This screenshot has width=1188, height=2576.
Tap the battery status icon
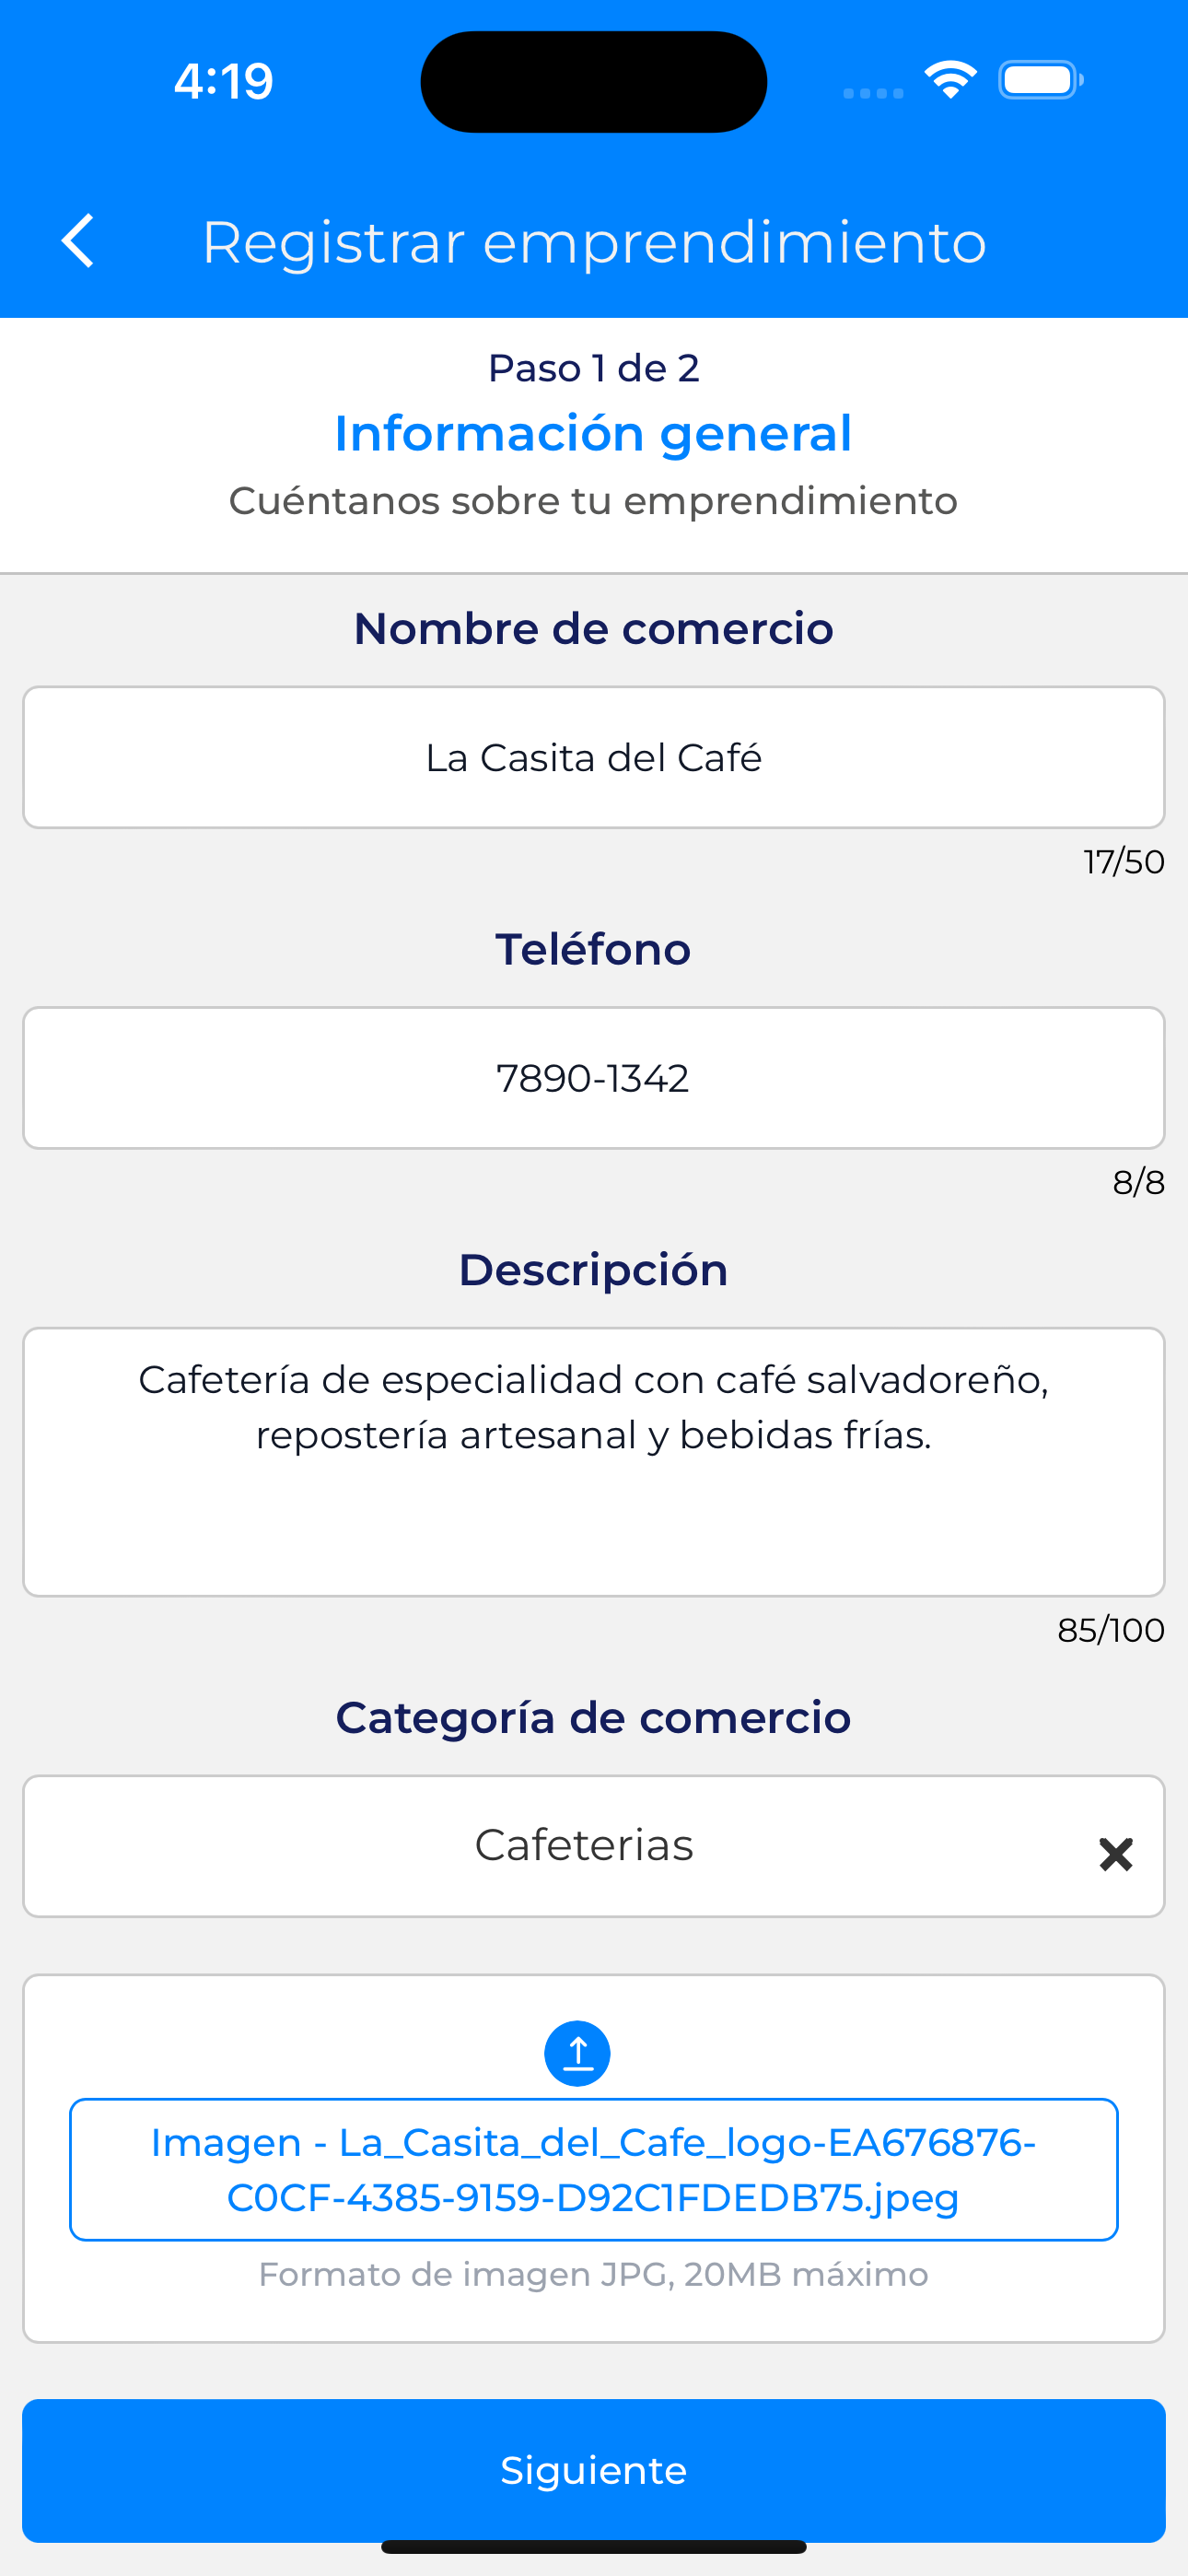[1040, 80]
